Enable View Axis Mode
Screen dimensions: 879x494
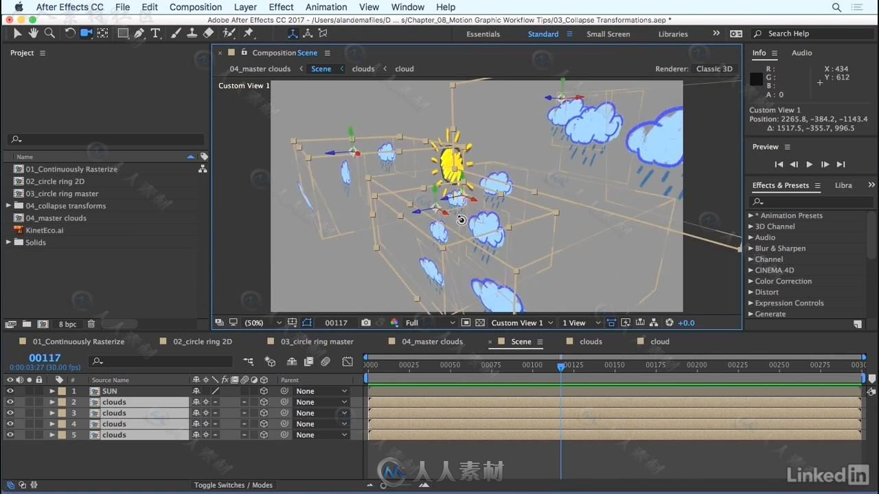(323, 33)
